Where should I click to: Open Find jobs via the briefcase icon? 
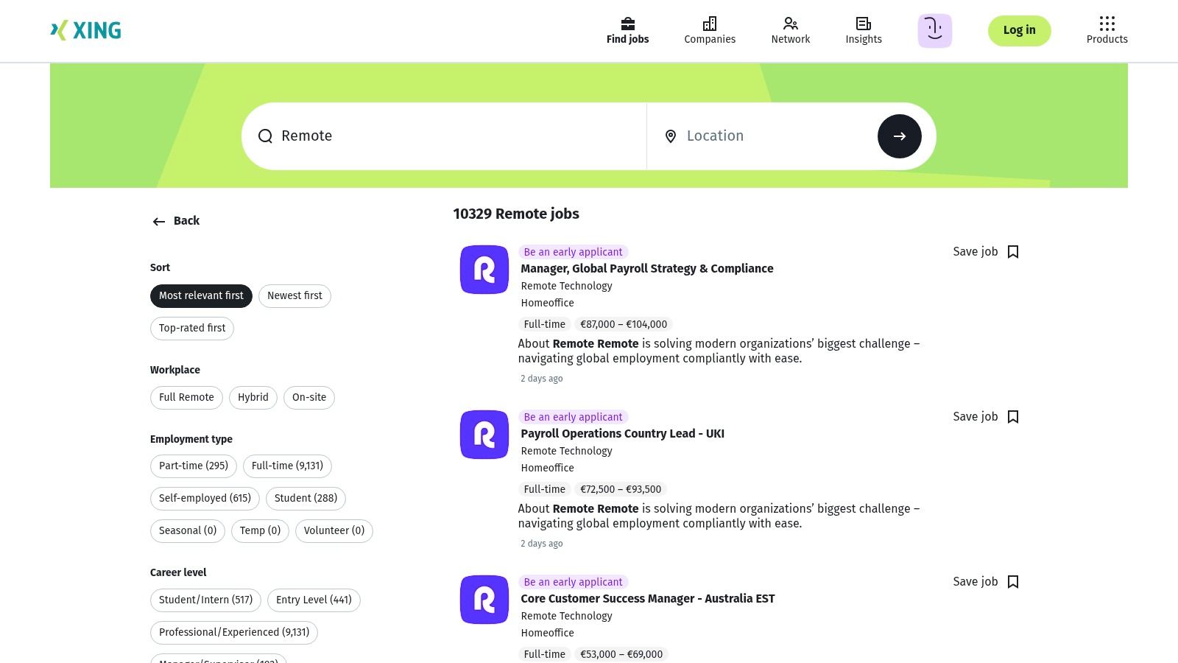pos(627,24)
